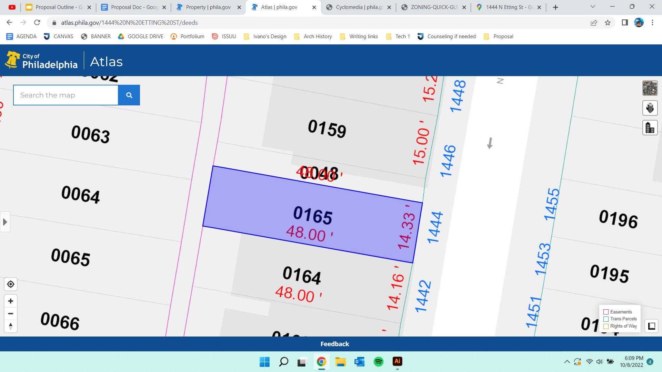
Task: Open street view building icon
Action: pyautogui.click(x=650, y=128)
